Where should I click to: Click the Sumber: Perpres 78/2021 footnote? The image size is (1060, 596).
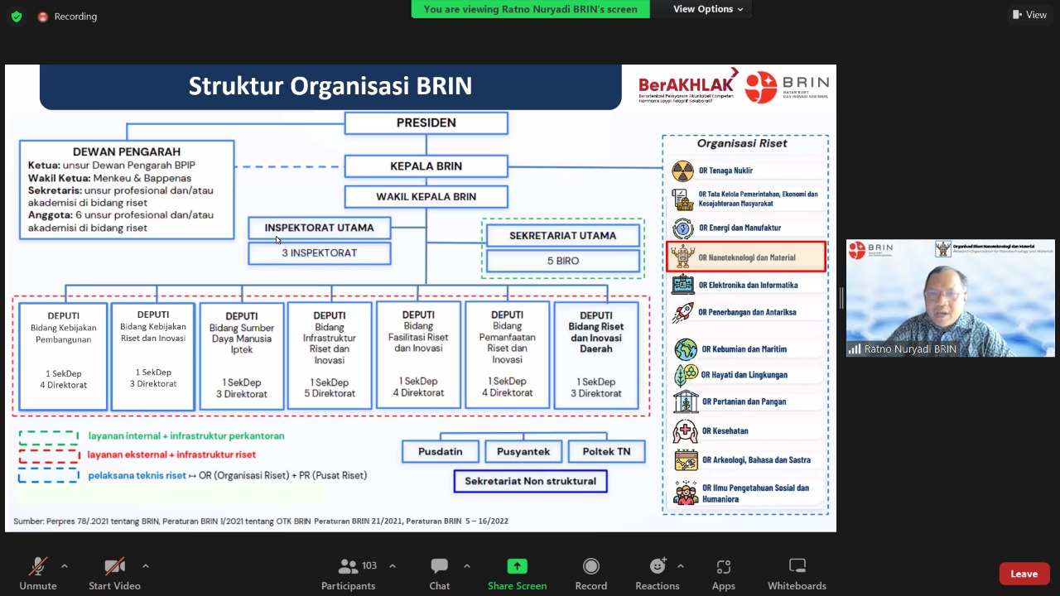click(261, 521)
